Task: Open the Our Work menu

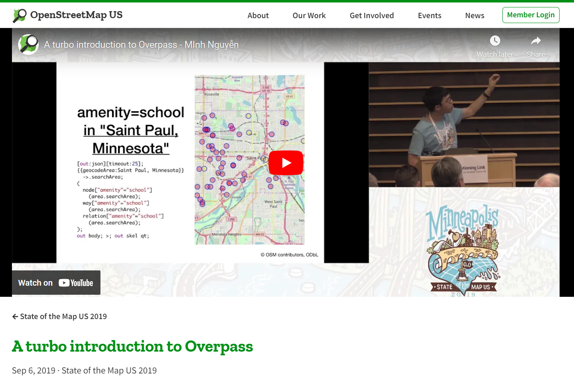Action: (x=309, y=16)
